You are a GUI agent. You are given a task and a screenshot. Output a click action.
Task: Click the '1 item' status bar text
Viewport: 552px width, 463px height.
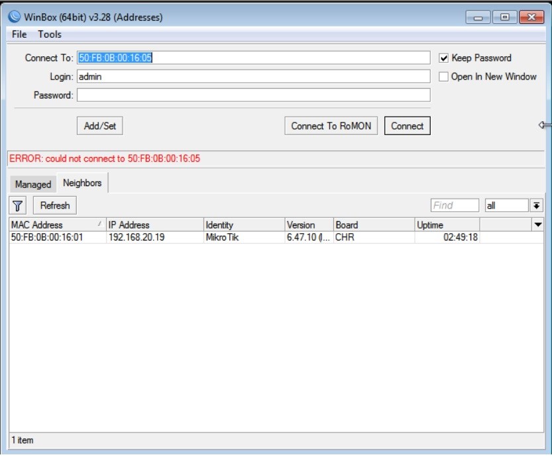pyautogui.click(x=23, y=440)
